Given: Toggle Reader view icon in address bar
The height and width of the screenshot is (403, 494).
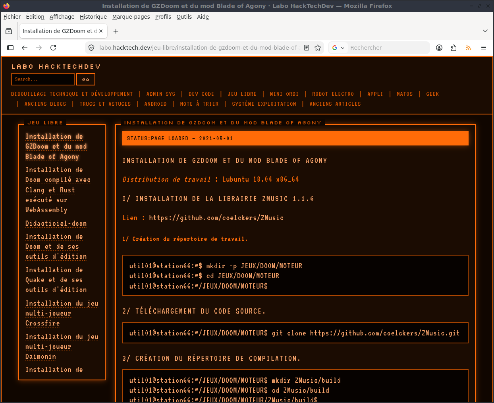Looking at the screenshot, I should [x=307, y=48].
